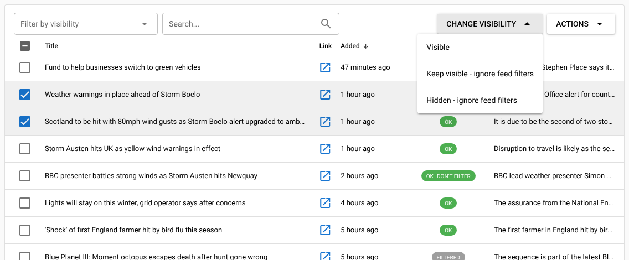Open link for 'Weather warnings in place' article
629x260 pixels.
coord(325,95)
